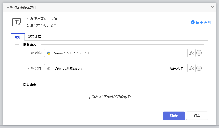
Task: Open the fx expression editor for JSON对象
Action: pos(191,53)
